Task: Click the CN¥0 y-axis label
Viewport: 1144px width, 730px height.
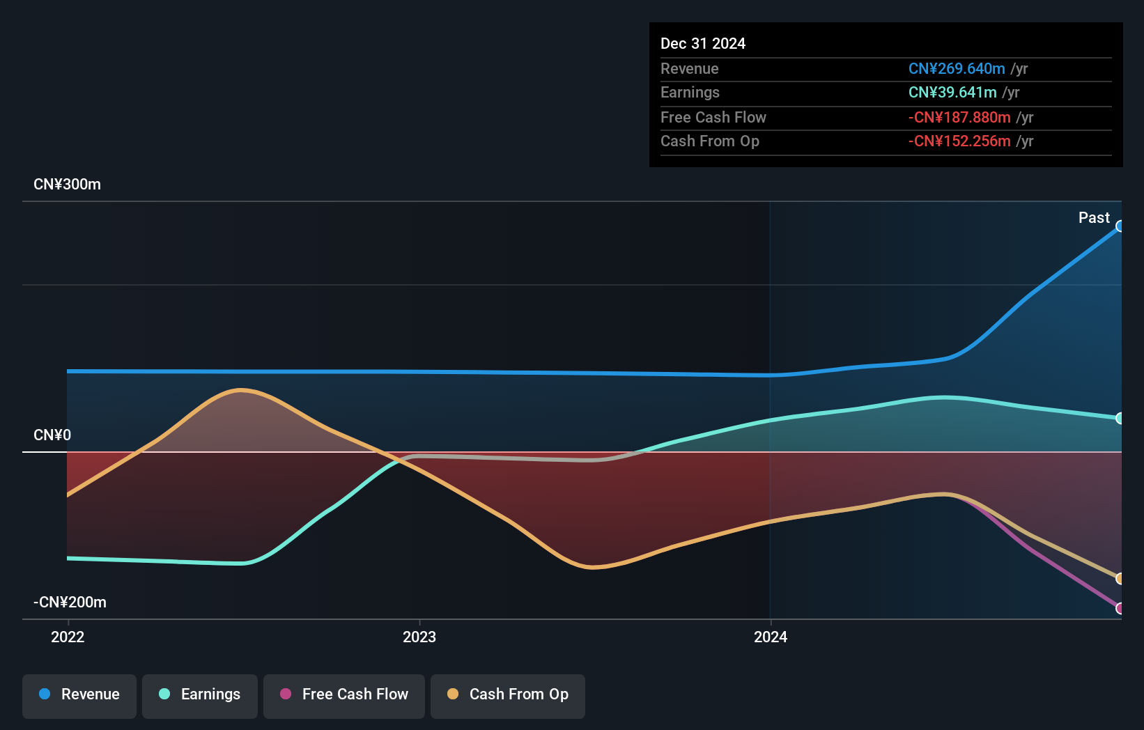Action: 52,435
